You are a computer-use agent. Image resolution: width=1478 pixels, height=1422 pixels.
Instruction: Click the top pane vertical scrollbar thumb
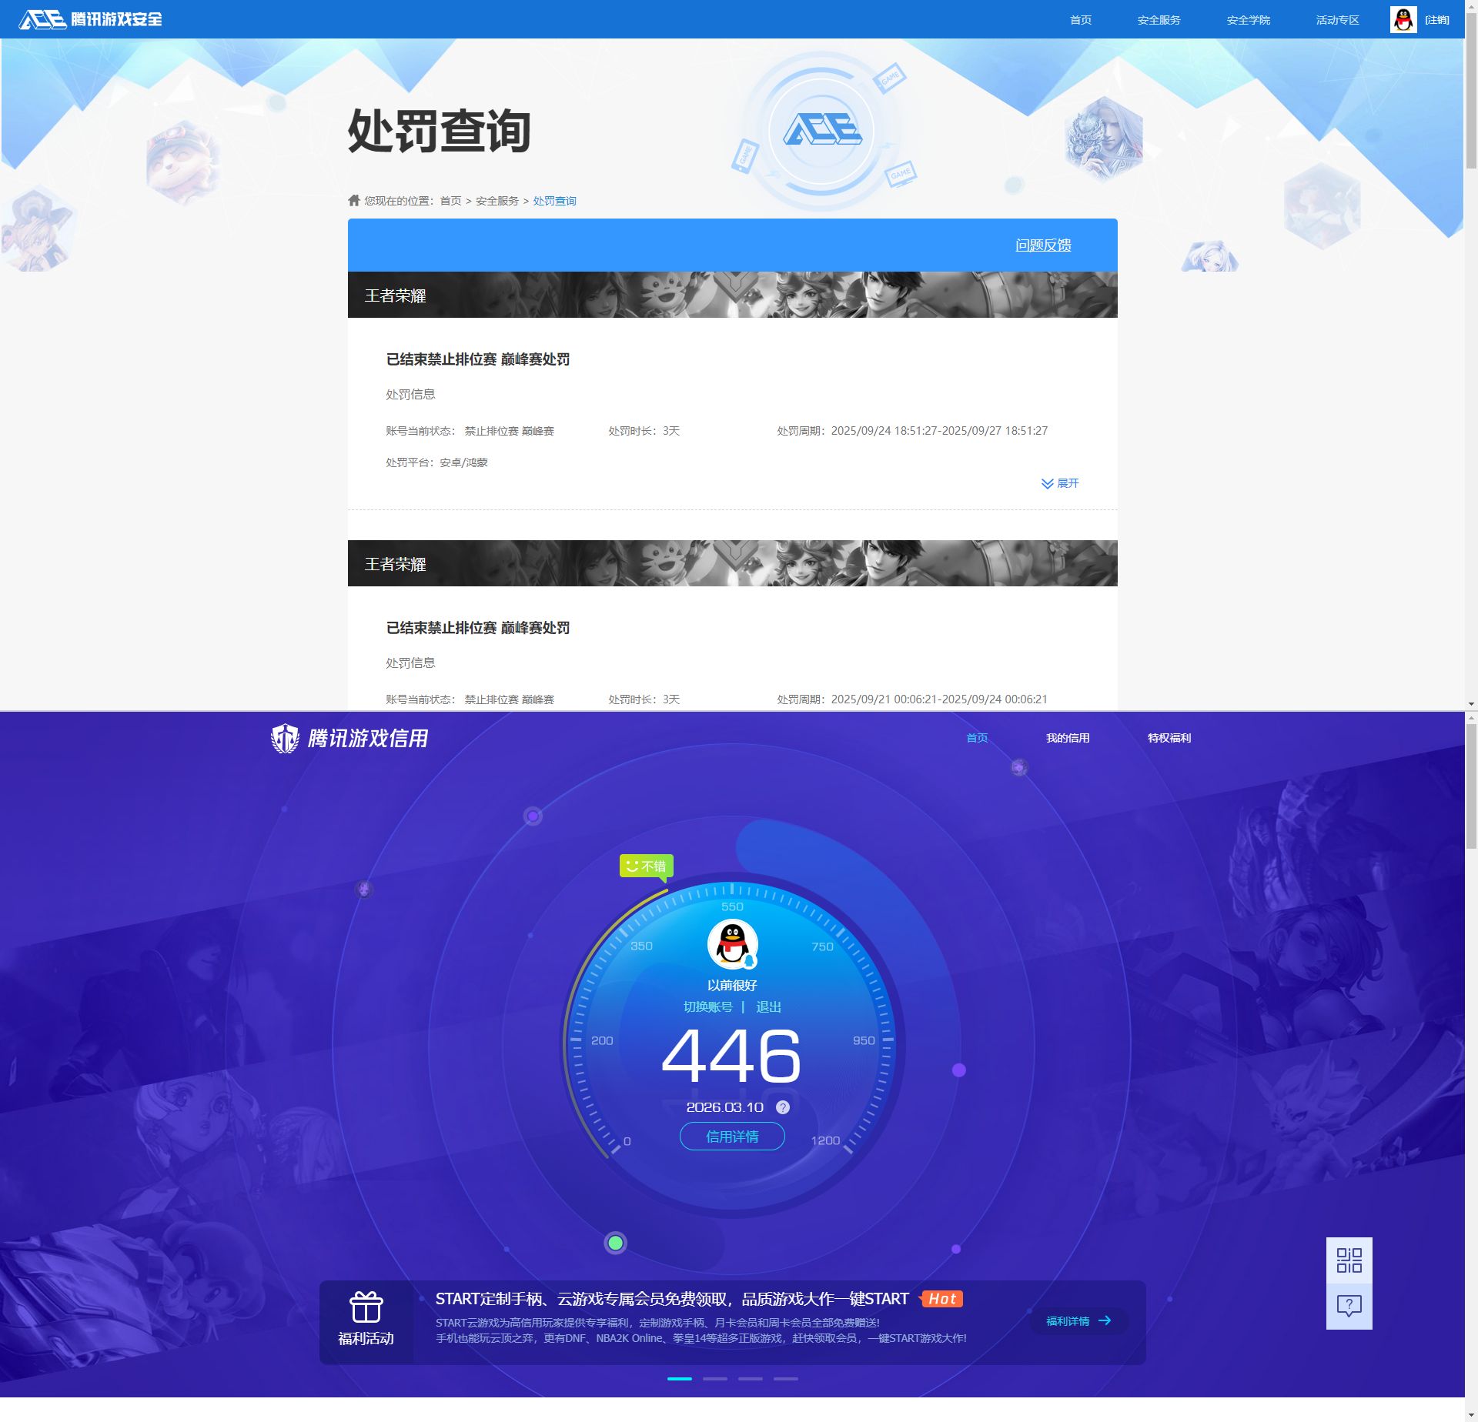pyautogui.click(x=1471, y=92)
